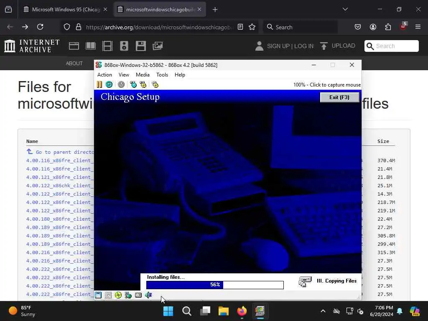Close the Microsoft Windows 95 browser tab
The image size is (428, 321).
pos(105,10)
